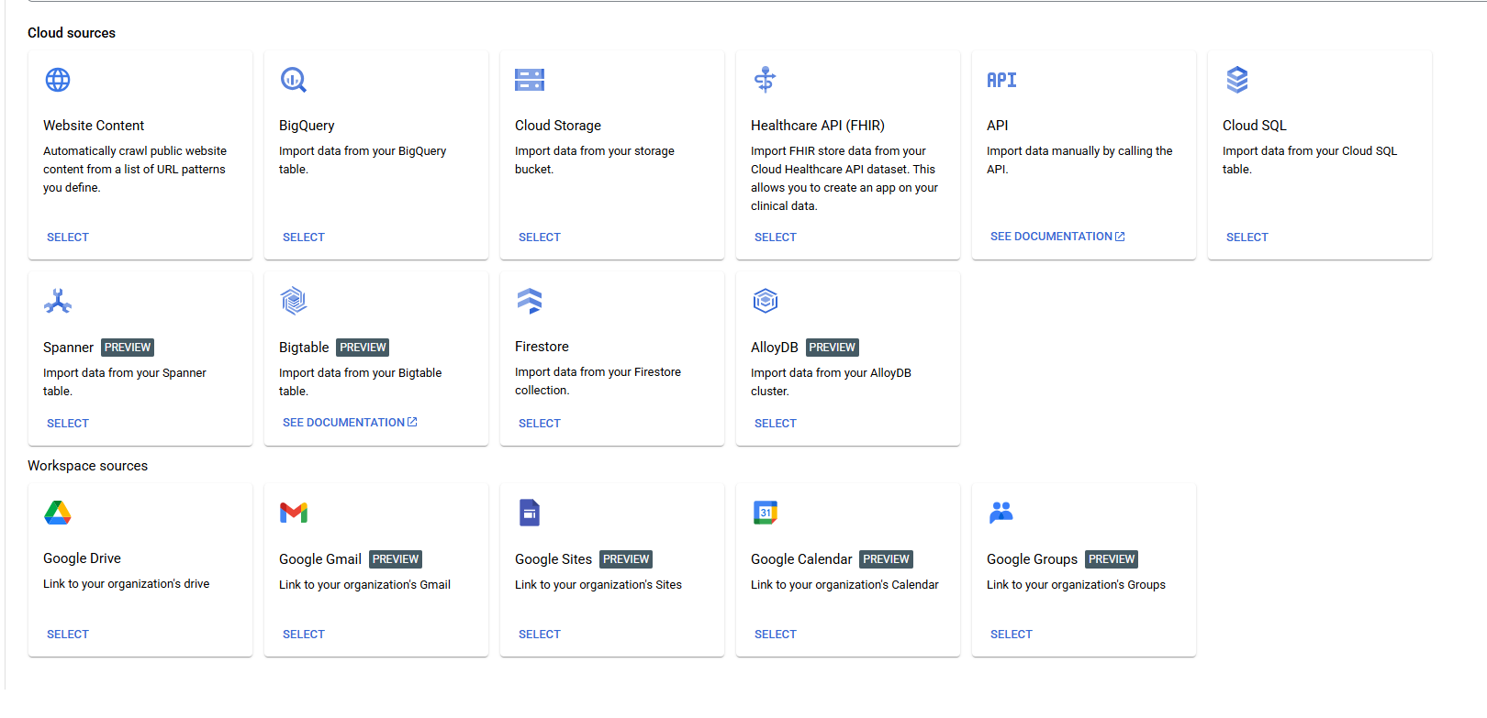
Task: Select Firestore as data source
Action: pyautogui.click(x=540, y=424)
